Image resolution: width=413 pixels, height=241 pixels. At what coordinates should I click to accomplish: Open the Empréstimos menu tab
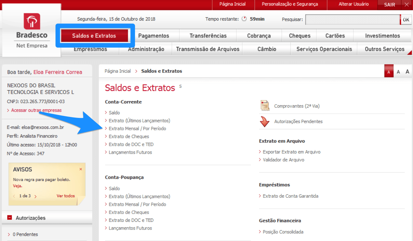coord(90,49)
